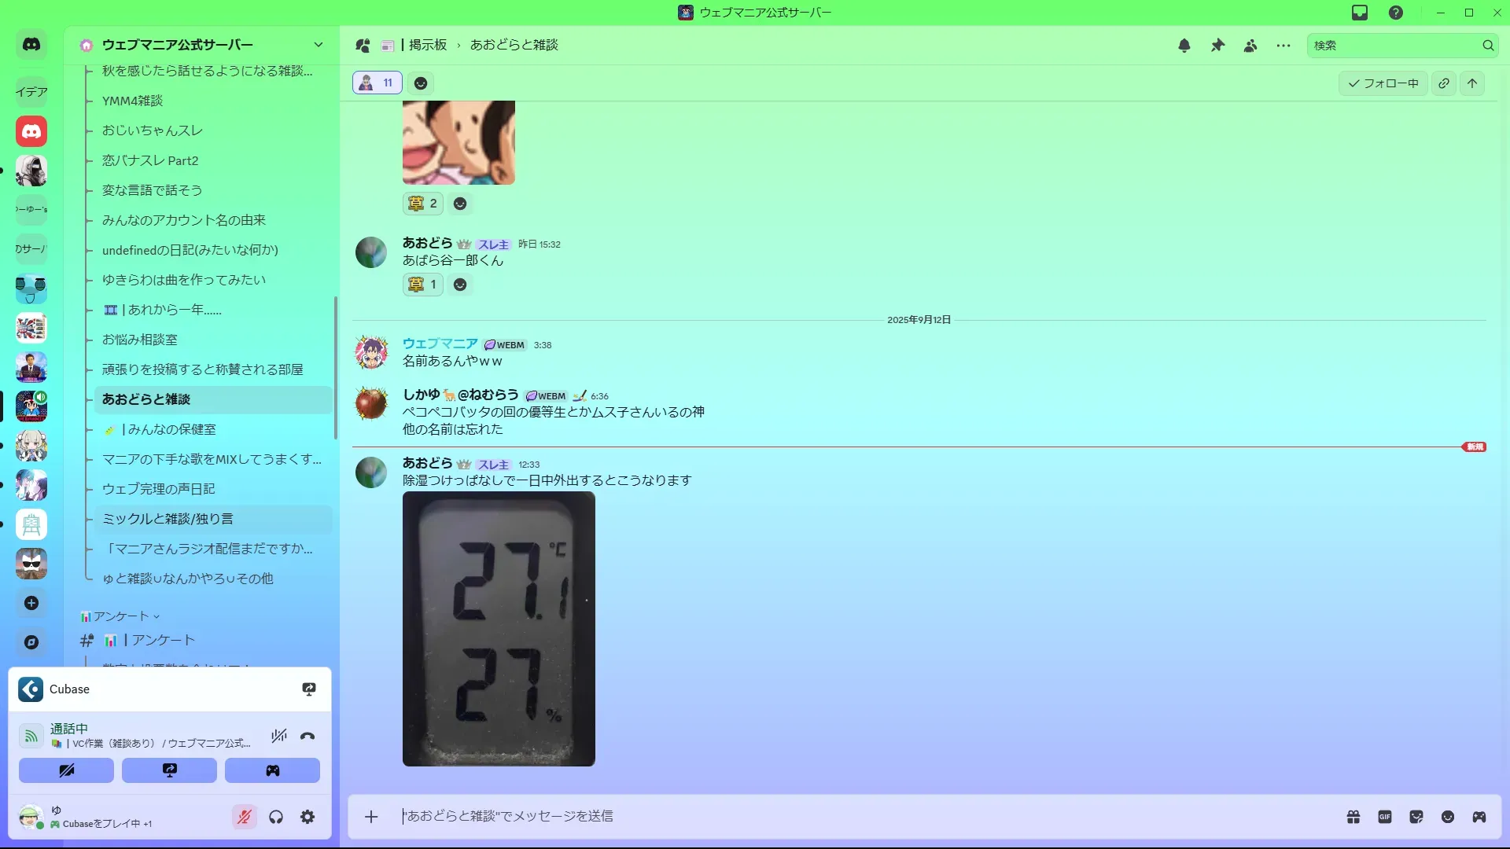Open notification settings bell icon
Image resolution: width=1510 pixels, height=849 pixels.
click(1184, 46)
